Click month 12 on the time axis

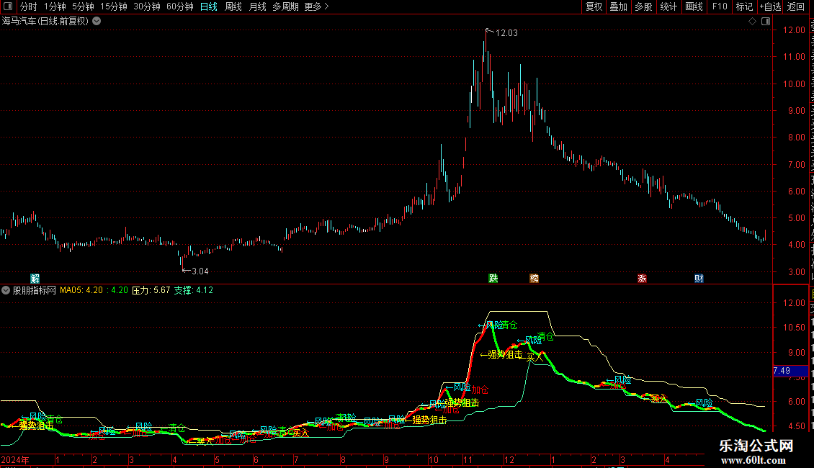click(x=509, y=460)
